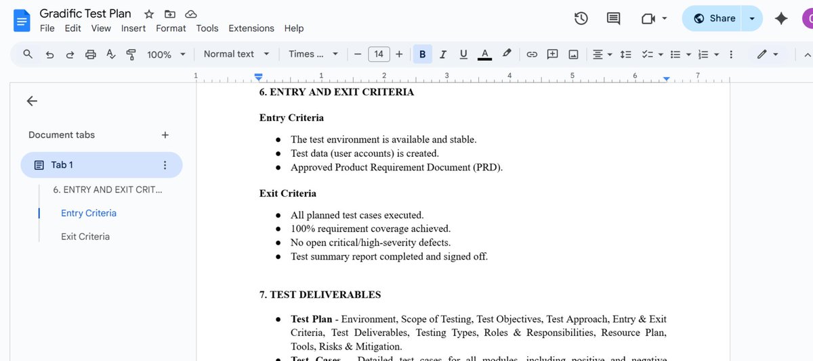Click 'No open critical/high-severity defects.' bullet
Viewport: 813px width, 361px height.
(x=371, y=243)
